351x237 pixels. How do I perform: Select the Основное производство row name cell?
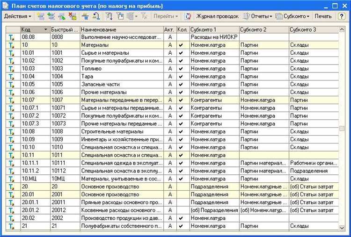pyautogui.click(x=121, y=187)
